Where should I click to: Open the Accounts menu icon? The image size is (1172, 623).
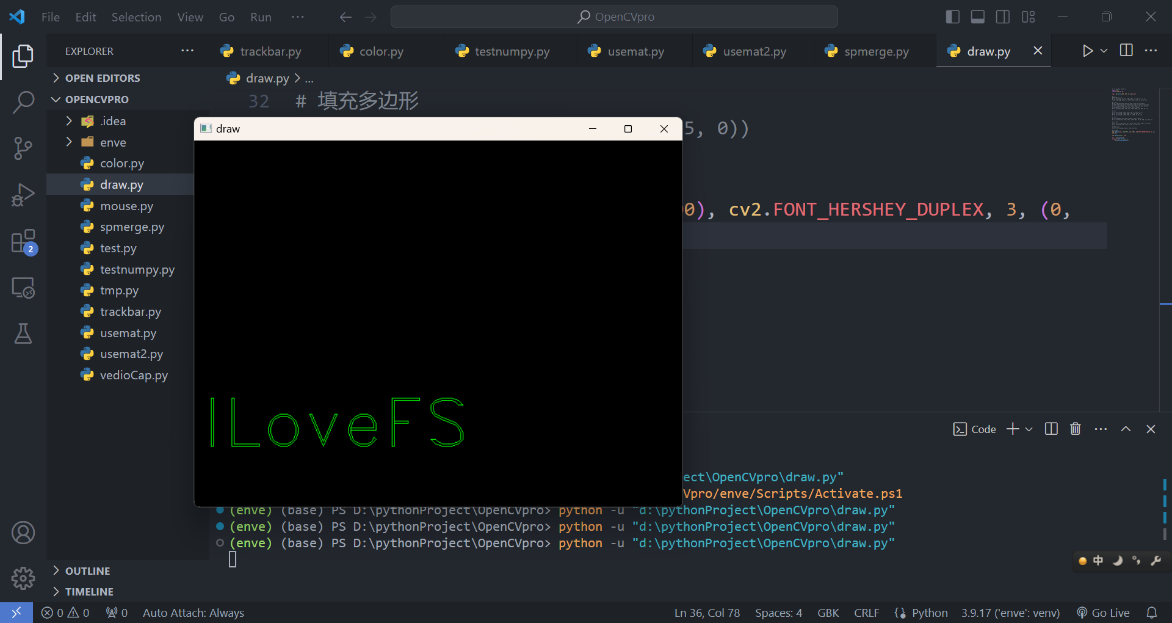(23, 533)
